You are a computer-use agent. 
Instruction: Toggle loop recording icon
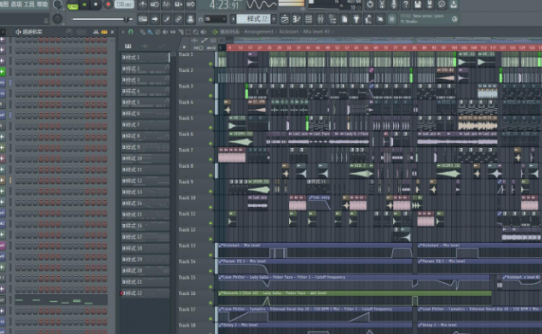[190, 4]
